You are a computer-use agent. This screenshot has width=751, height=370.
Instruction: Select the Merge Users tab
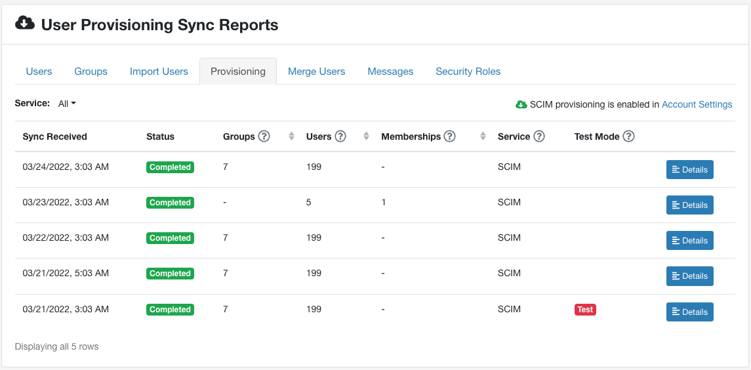tap(316, 72)
